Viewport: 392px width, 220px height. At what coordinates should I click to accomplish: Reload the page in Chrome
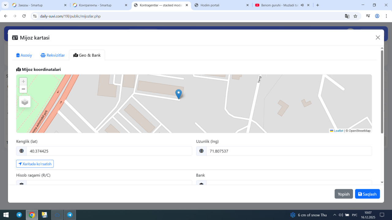(x=24, y=16)
